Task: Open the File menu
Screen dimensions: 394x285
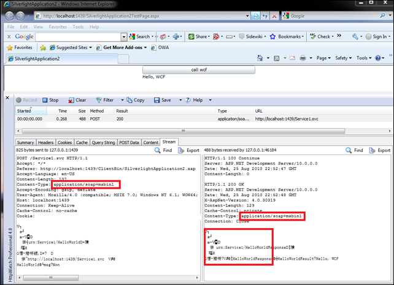Action: point(10,27)
